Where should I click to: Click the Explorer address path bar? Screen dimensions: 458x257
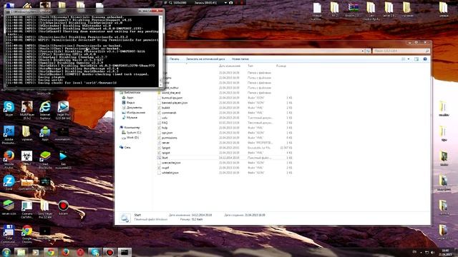point(263,51)
